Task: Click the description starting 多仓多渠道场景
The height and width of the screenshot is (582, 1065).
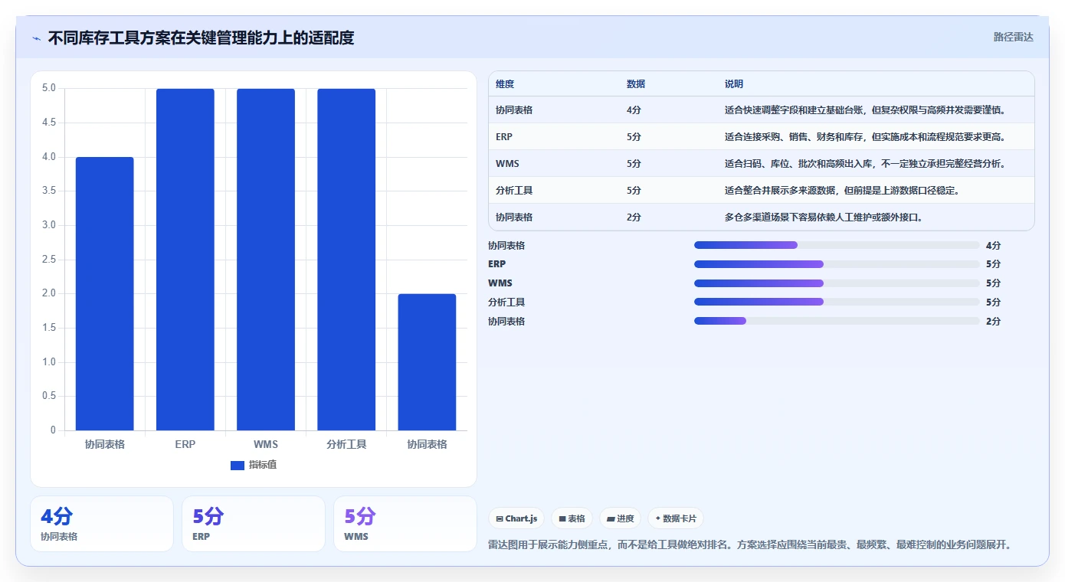Action: (x=824, y=217)
